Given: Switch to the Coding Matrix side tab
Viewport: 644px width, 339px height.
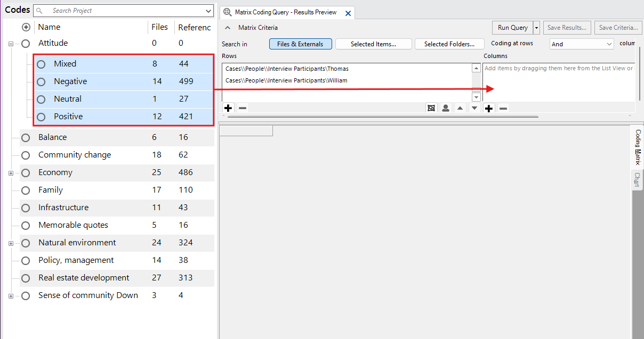Looking at the screenshot, I should pyautogui.click(x=638, y=147).
